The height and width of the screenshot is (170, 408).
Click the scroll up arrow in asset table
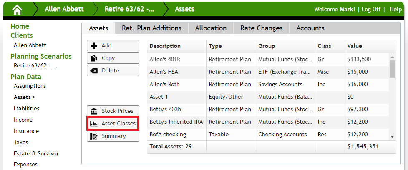click(x=393, y=57)
